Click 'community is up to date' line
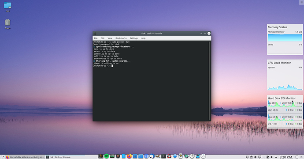Image resolution: width=304 pixels, height=159 pixels. (107, 54)
